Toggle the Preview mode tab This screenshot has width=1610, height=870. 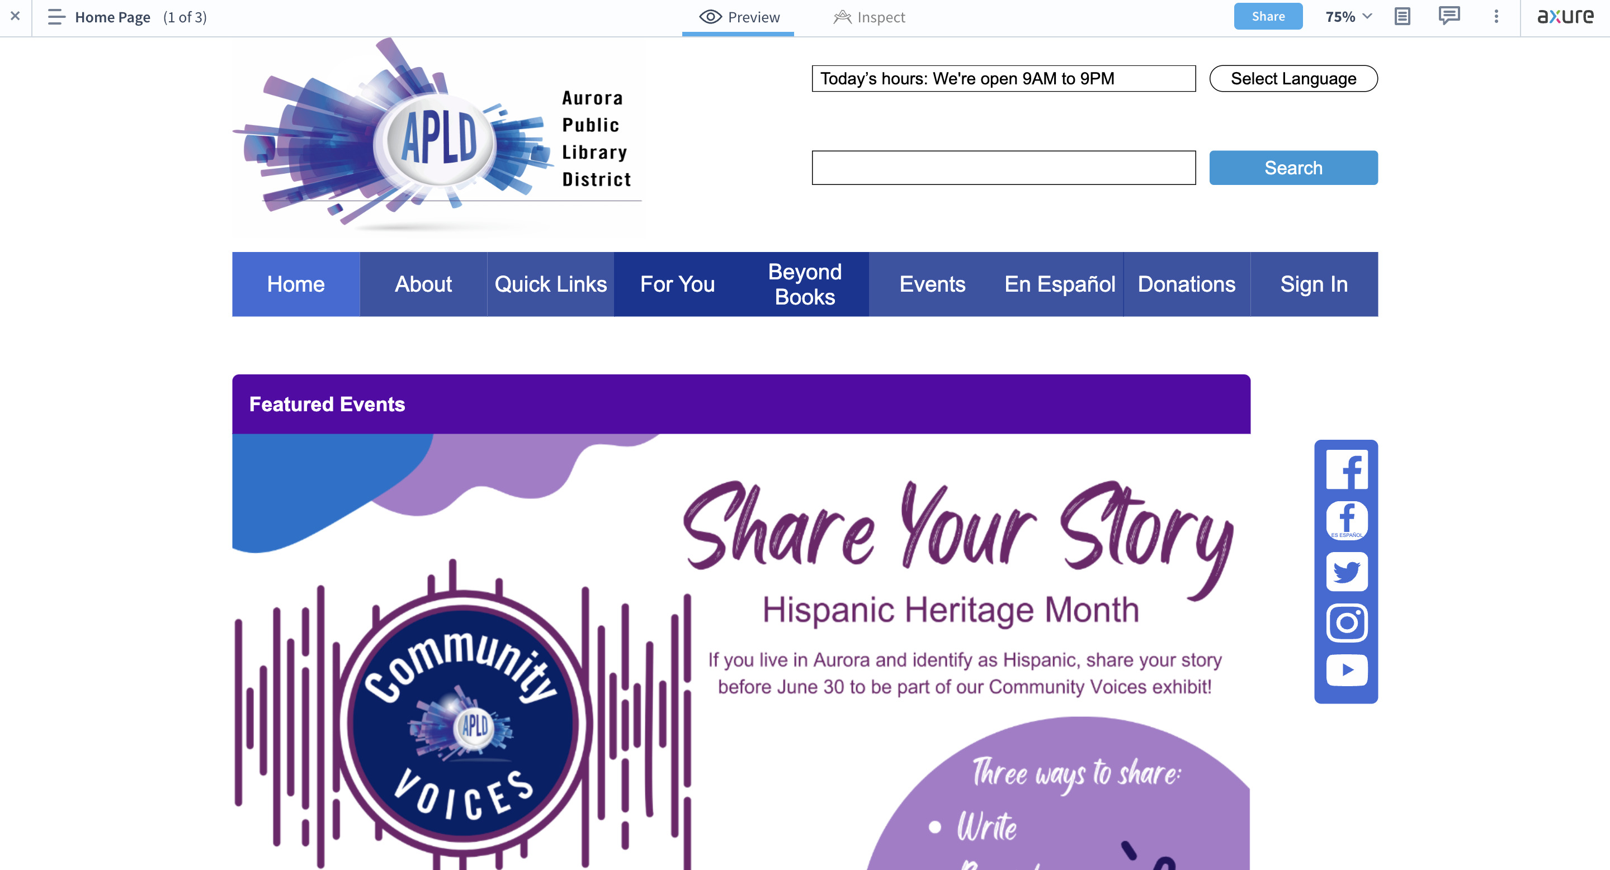[739, 17]
